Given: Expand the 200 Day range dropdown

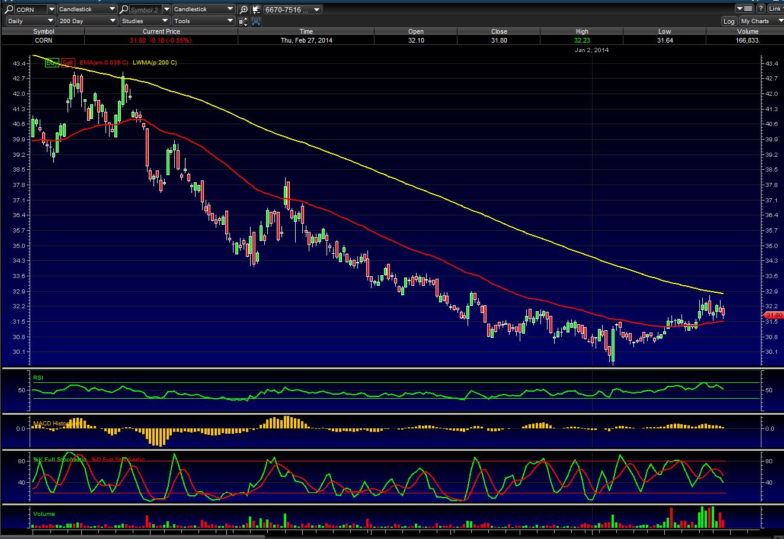Looking at the screenshot, I should [87, 21].
